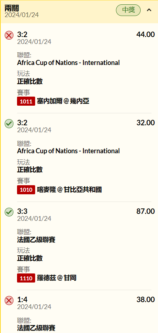This screenshot has height=333, width=158.
Task: Open the 羅德茲 @ 甘岡 match
Action: coord(57,278)
